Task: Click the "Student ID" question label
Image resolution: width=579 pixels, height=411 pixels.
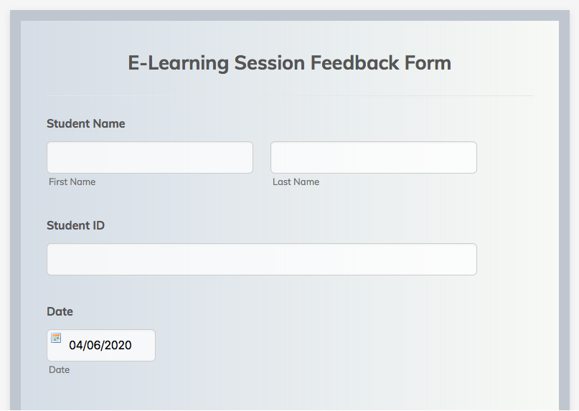Action: pyautogui.click(x=75, y=225)
